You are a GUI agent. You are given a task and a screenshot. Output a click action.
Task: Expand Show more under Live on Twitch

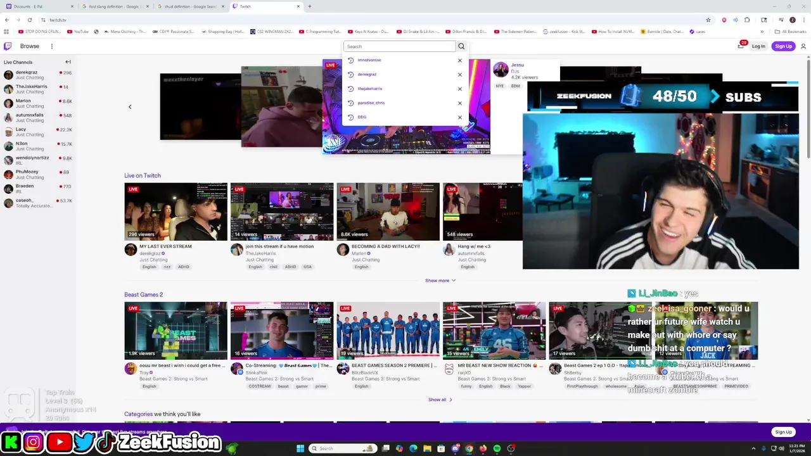[x=440, y=281]
